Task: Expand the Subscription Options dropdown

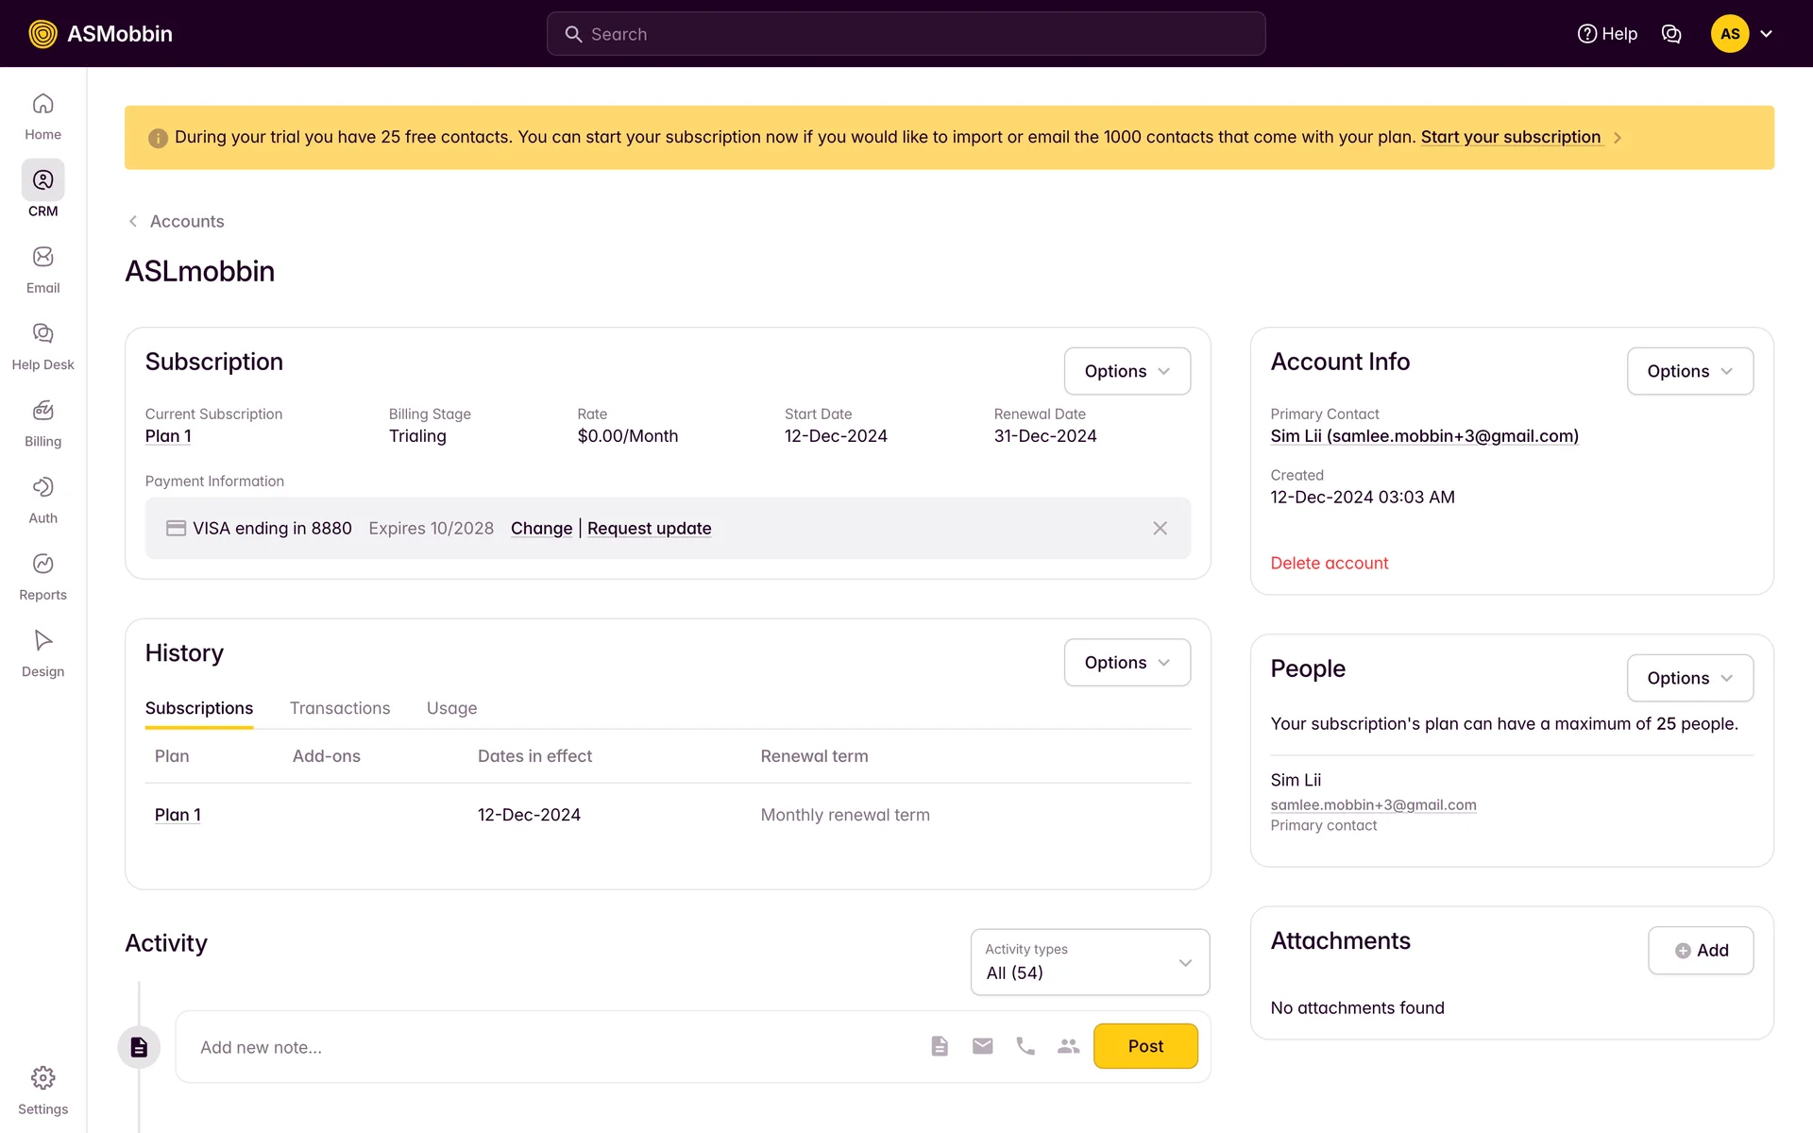Action: 1127,371
